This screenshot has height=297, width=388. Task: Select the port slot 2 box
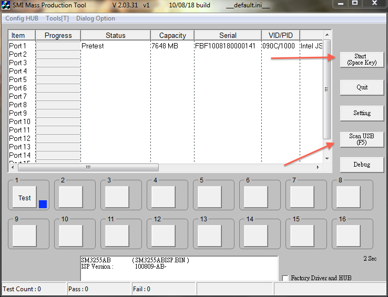71,197
